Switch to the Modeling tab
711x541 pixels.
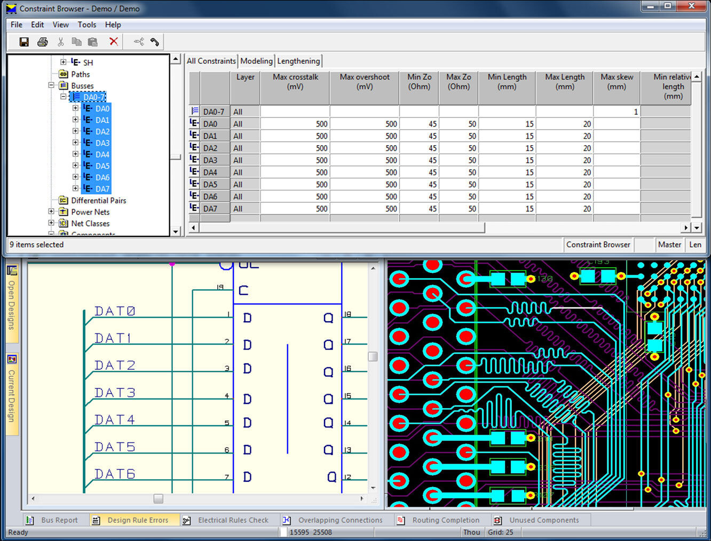256,61
